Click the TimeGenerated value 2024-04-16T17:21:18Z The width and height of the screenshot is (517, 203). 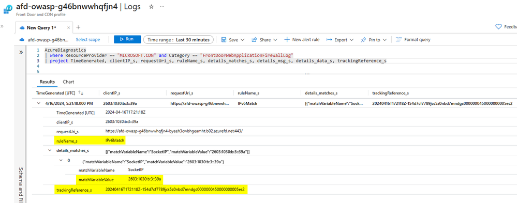pos(125,112)
